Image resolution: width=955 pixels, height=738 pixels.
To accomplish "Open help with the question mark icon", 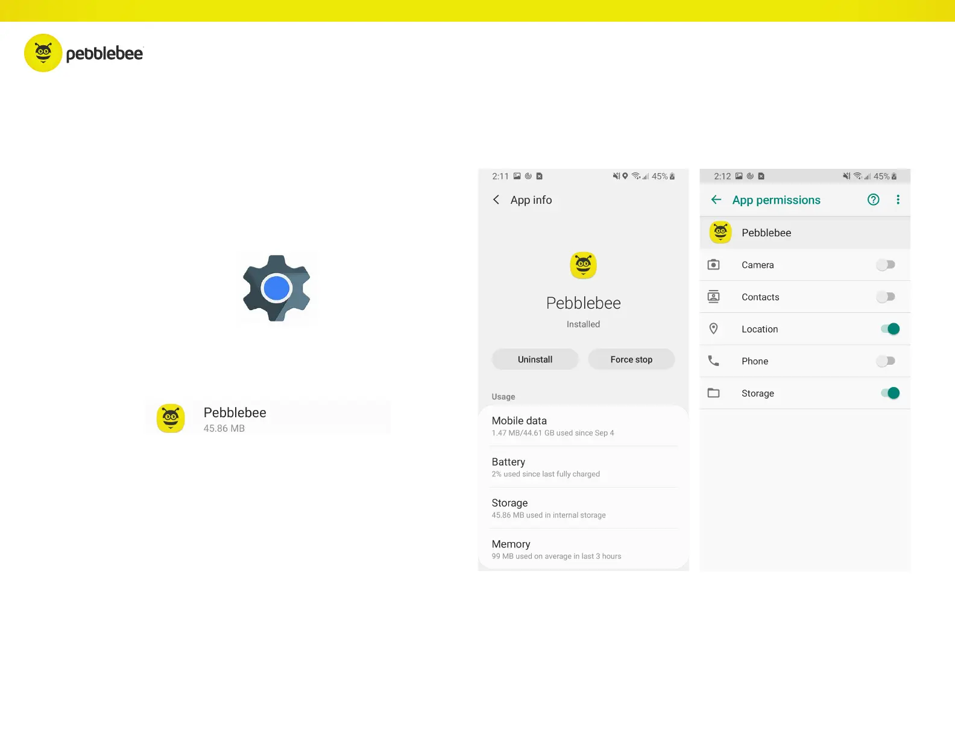I will (873, 200).
